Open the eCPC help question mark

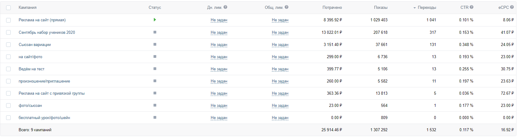(x=512, y=7)
